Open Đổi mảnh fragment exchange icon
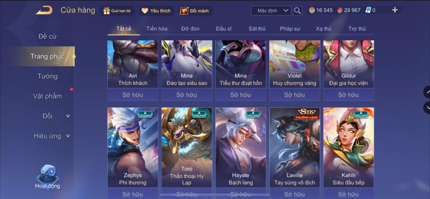This screenshot has height=199, width=430. point(184,11)
